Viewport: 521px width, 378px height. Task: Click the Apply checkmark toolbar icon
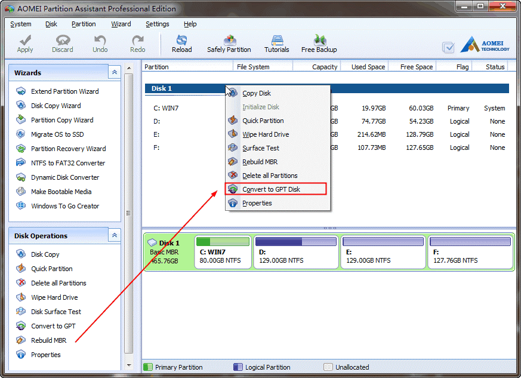point(25,40)
